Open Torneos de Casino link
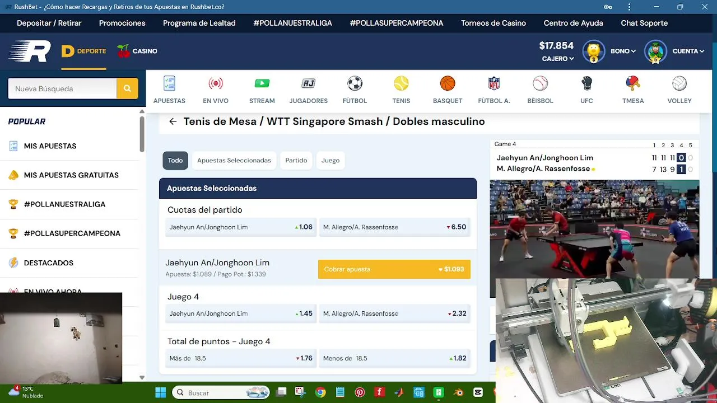Viewport: 717px width, 403px height. pos(493,23)
